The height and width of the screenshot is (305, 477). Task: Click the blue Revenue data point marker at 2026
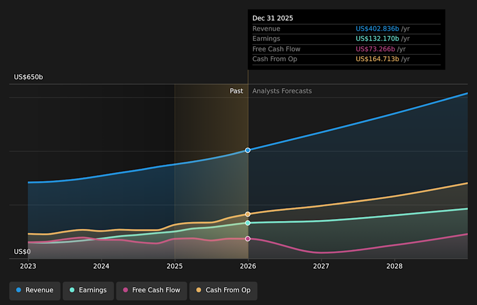pyautogui.click(x=248, y=150)
